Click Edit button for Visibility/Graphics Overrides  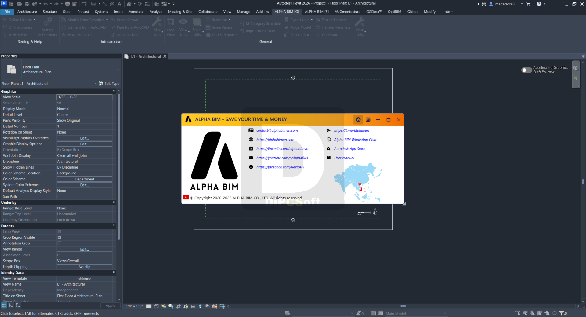coord(85,138)
